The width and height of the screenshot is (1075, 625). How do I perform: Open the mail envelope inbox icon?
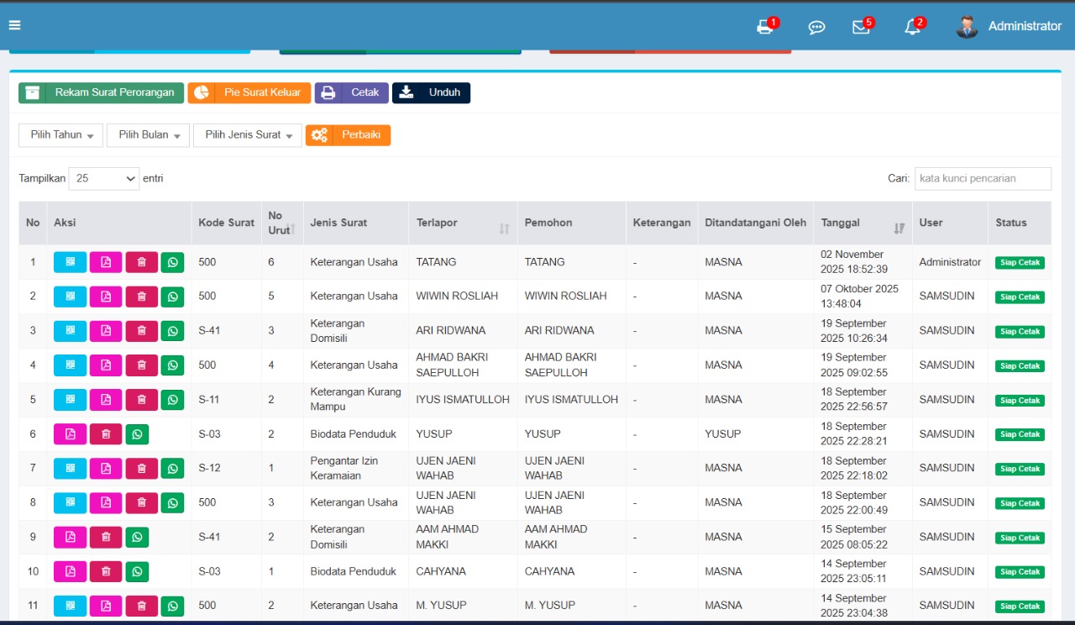861,27
